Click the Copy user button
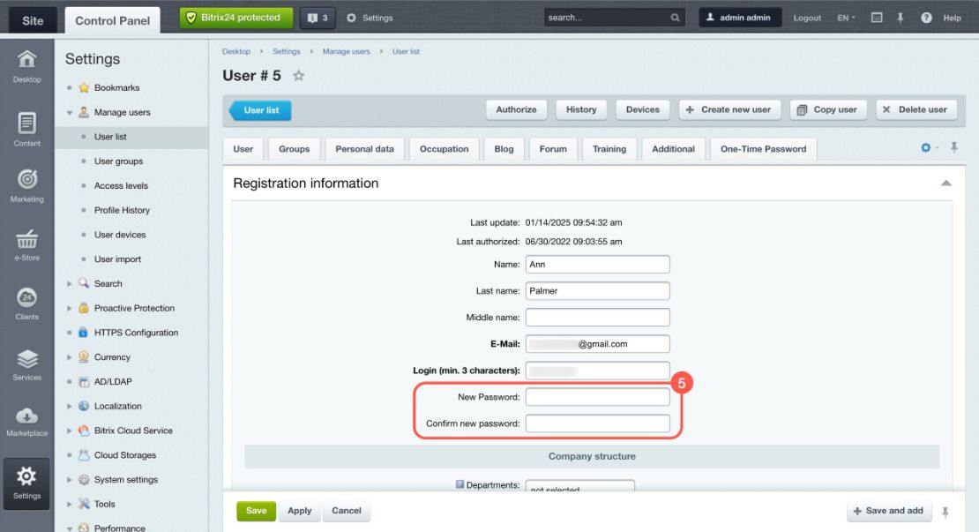 pyautogui.click(x=828, y=110)
